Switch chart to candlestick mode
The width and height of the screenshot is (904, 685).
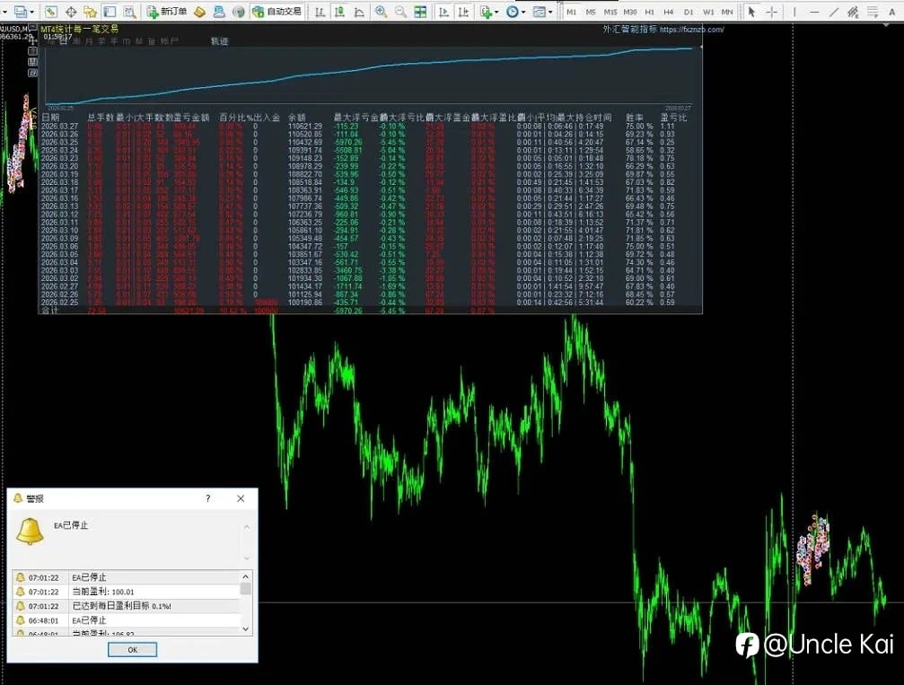pyautogui.click(x=339, y=12)
